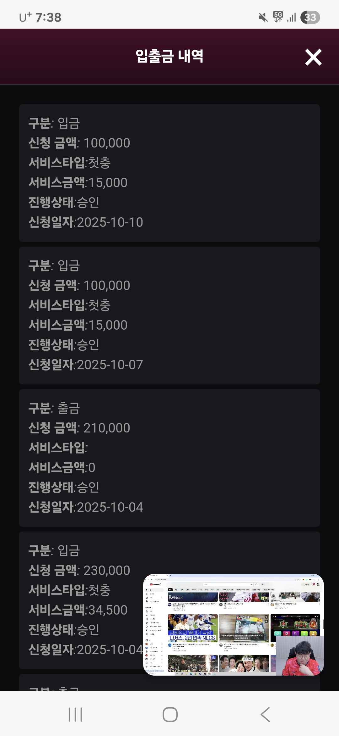Tap the 입출금 내역 header title
The image size is (339, 736).
(x=169, y=57)
